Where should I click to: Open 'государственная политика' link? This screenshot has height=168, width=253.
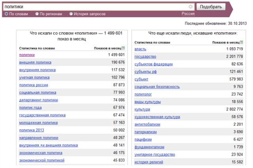click(42, 115)
